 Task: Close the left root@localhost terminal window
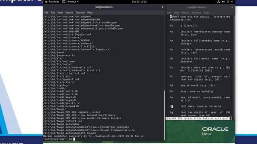pos(162,7)
